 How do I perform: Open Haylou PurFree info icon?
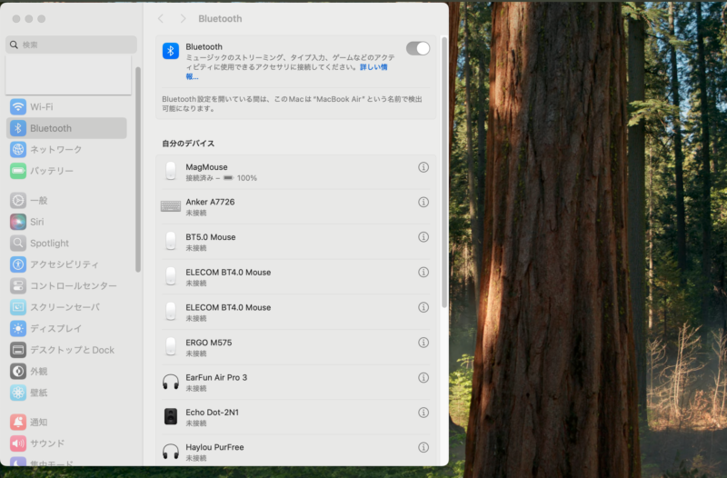(x=423, y=447)
